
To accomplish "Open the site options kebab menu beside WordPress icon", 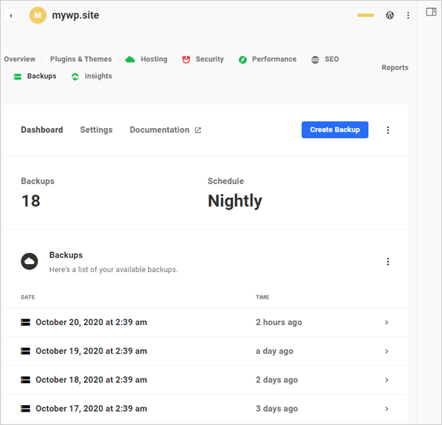I will [x=408, y=15].
